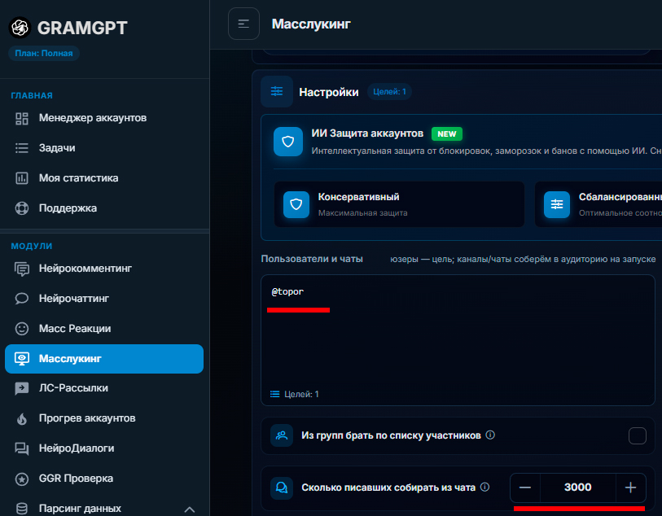Click the GRAMGPT logo icon
The width and height of the screenshot is (662, 516).
click(x=20, y=28)
